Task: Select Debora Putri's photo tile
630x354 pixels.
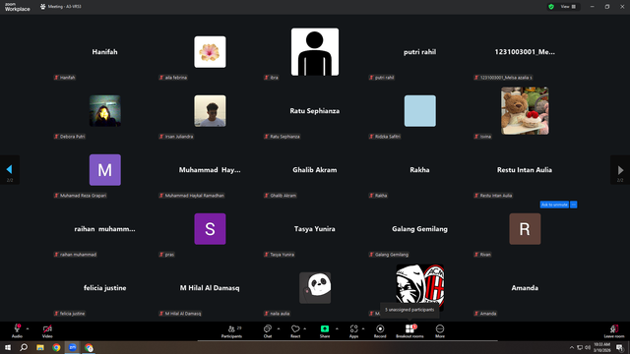Action: 105,111
